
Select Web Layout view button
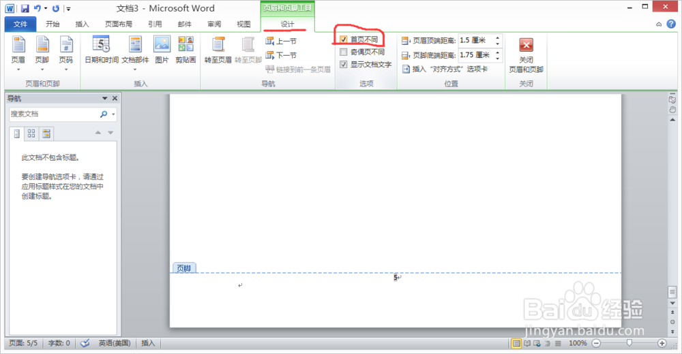coord(537,344)
